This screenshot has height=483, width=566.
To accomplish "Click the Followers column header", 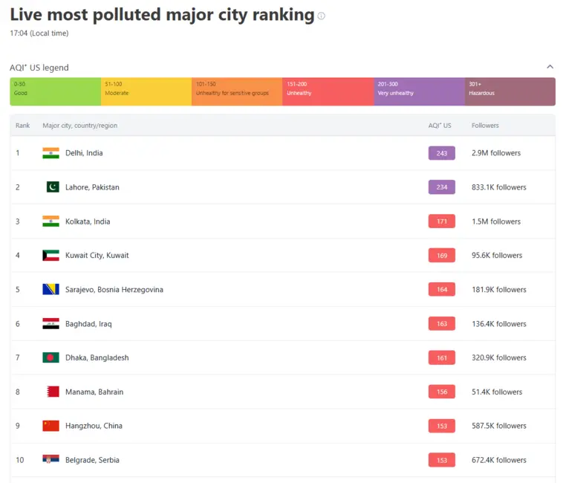I will tap(485, 126).
